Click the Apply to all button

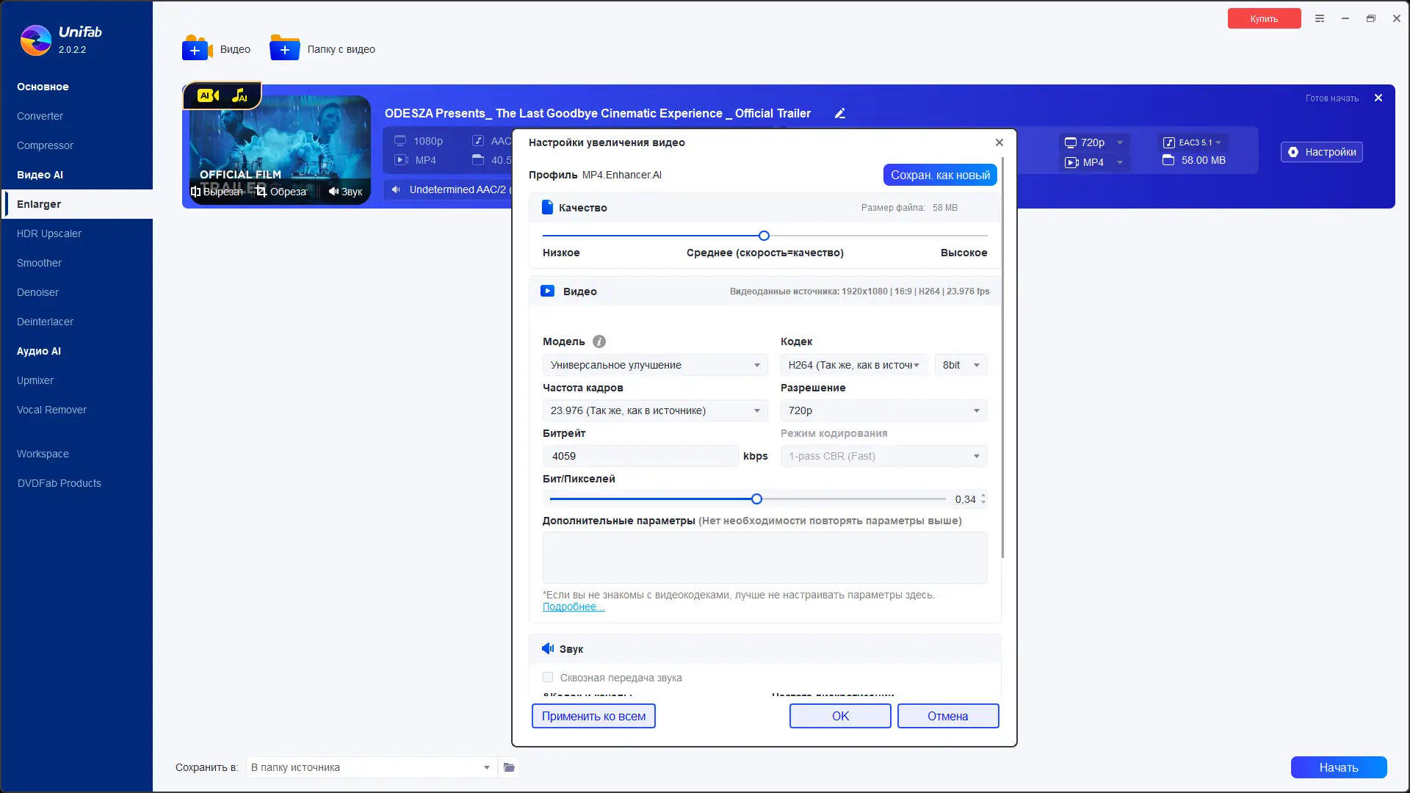coord(593,716)
